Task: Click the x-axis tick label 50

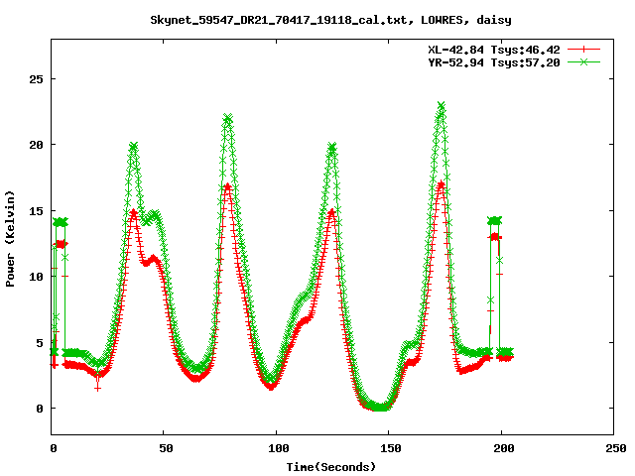Action: click(165, 448)
